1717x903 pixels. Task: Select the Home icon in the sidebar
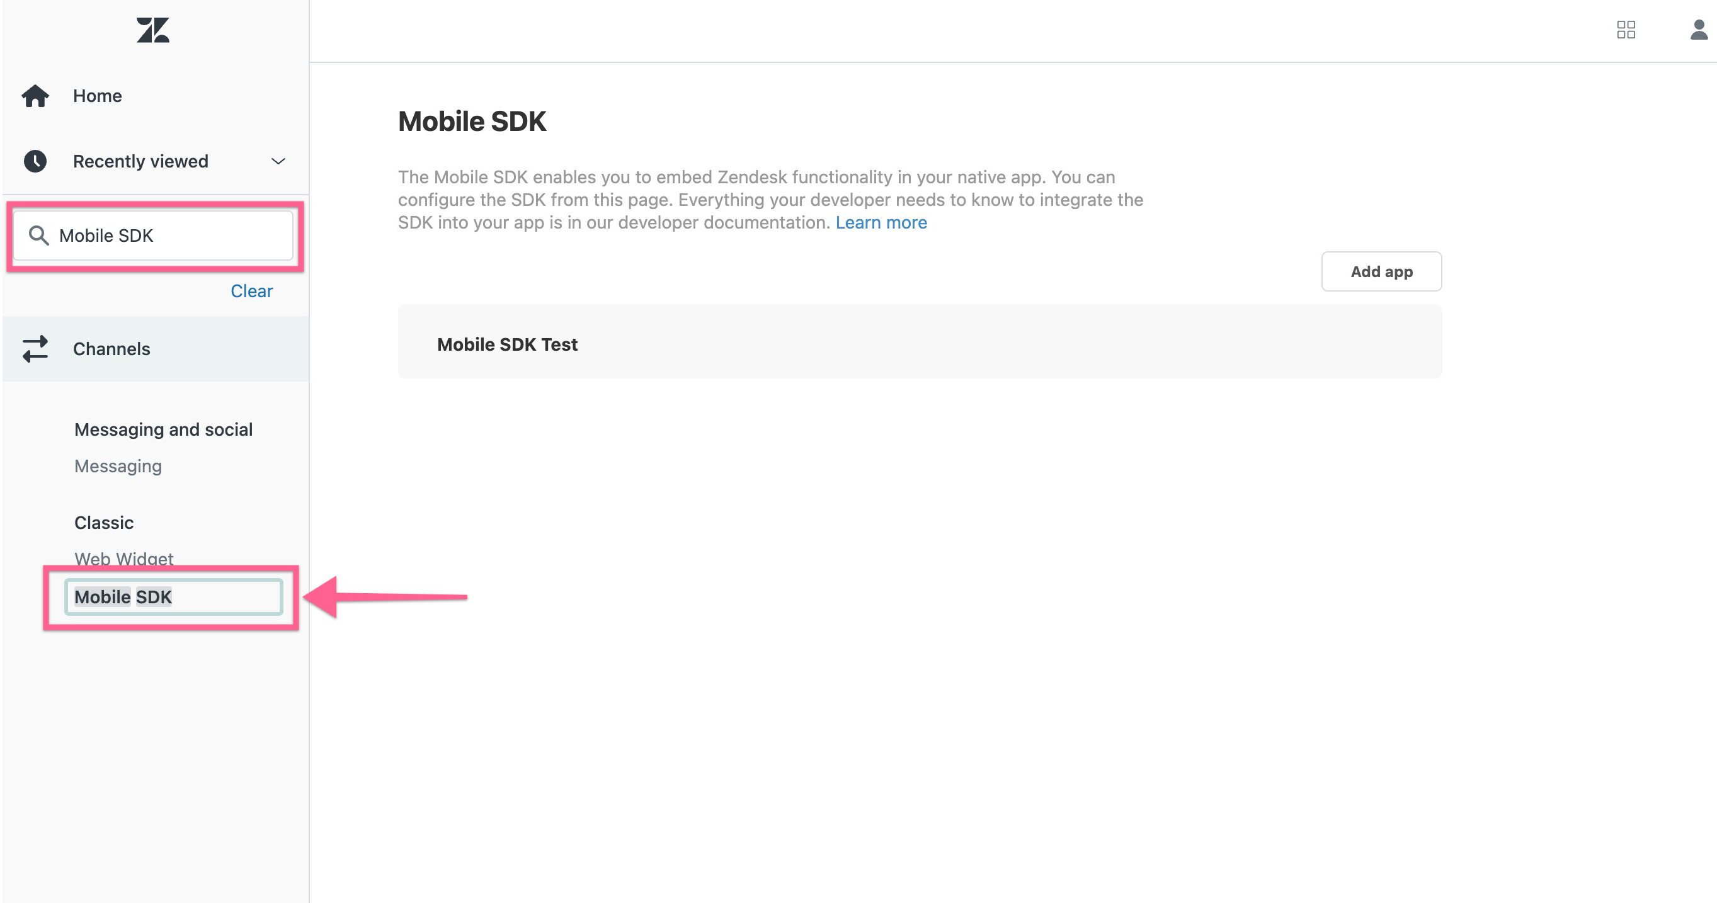(x=35, y=95)
